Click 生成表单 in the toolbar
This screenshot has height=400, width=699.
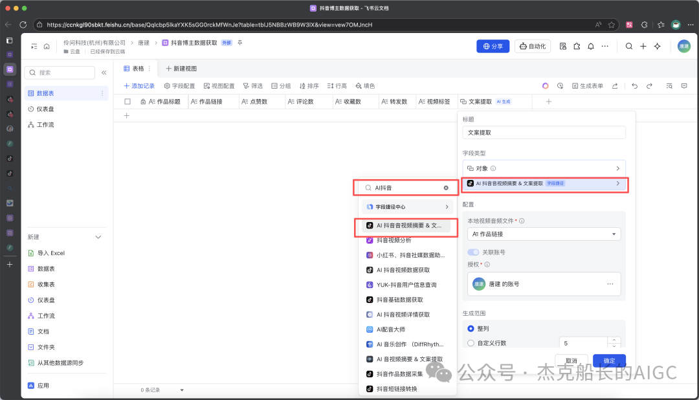point(588,86)
